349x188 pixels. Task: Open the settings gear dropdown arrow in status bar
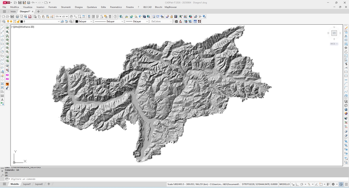tap(336, 184)
